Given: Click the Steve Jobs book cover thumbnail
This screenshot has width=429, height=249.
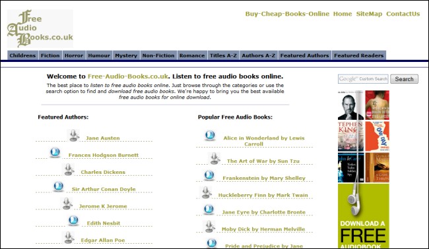Looking at the screenshot, I should pyautogui.click(x=350, y=105).
